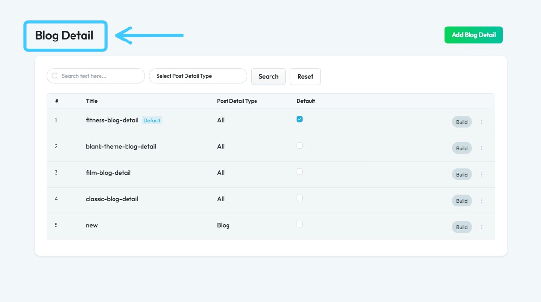Click the magnifier icon in the search box
The height and width of the screenshot is (302, 541).
pyautogui.click(x=55, y=76)
